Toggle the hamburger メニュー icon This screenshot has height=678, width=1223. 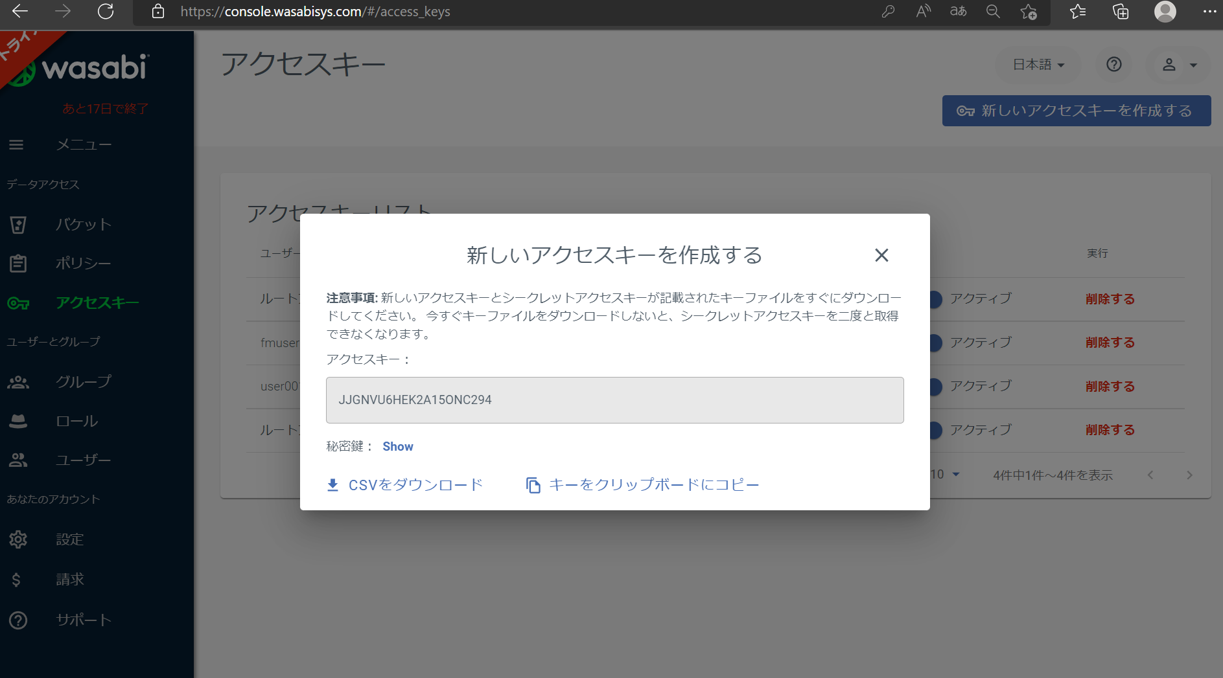16,145
